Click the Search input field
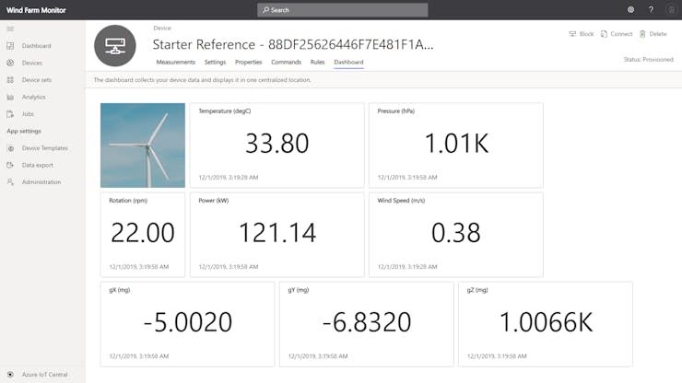Image resolution: width=682 pixels, height=383 pixels. [x=342, y=10]
